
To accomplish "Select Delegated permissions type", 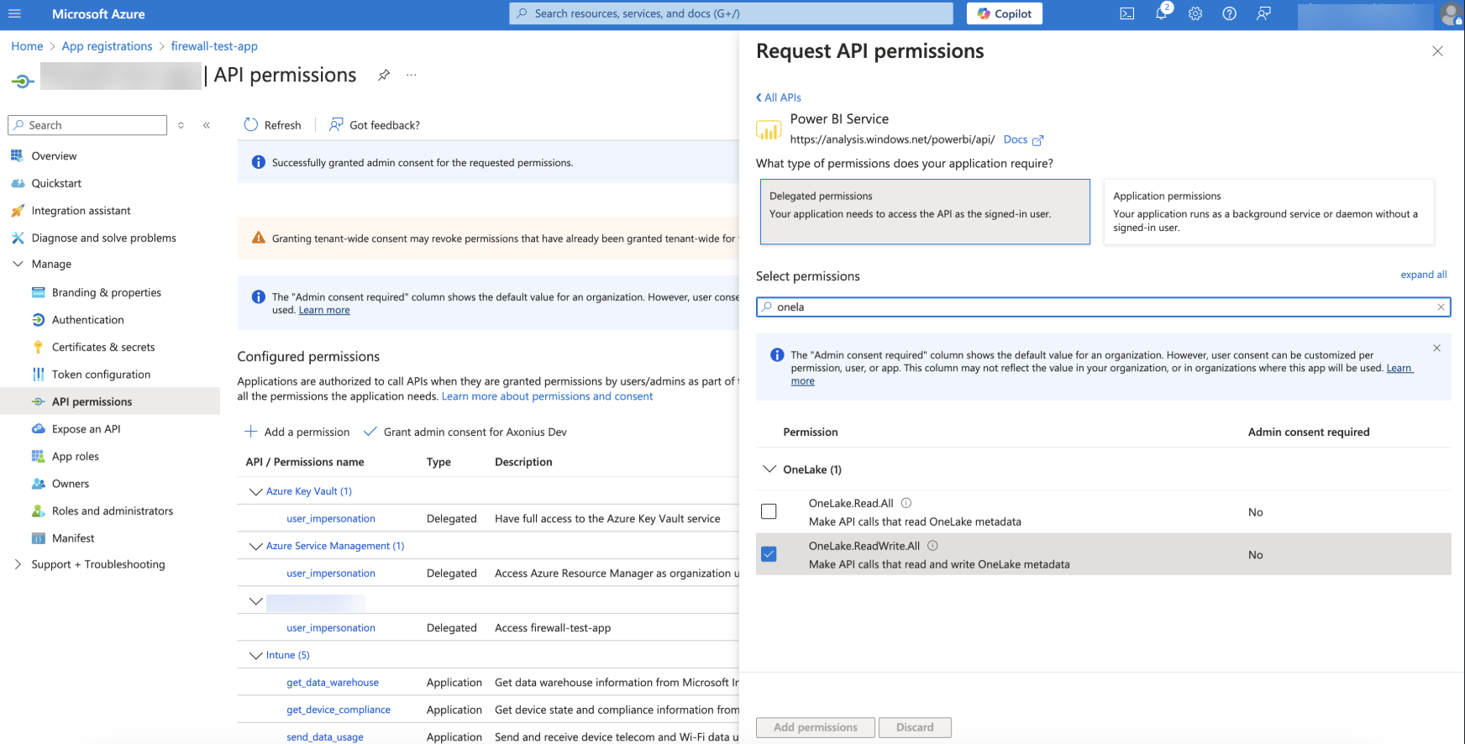I will coord(925,212).
